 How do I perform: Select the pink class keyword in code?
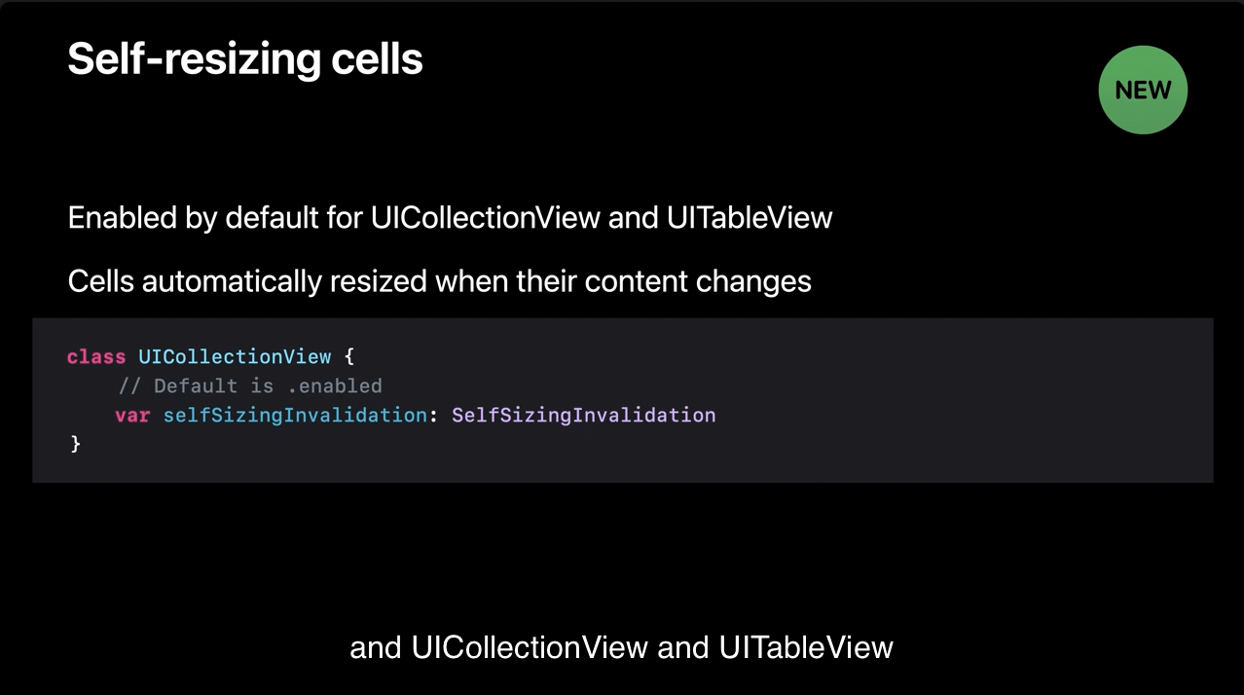tap(96, 357)
